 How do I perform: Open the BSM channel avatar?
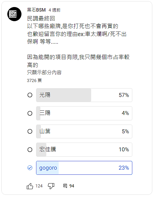[14, 14]
